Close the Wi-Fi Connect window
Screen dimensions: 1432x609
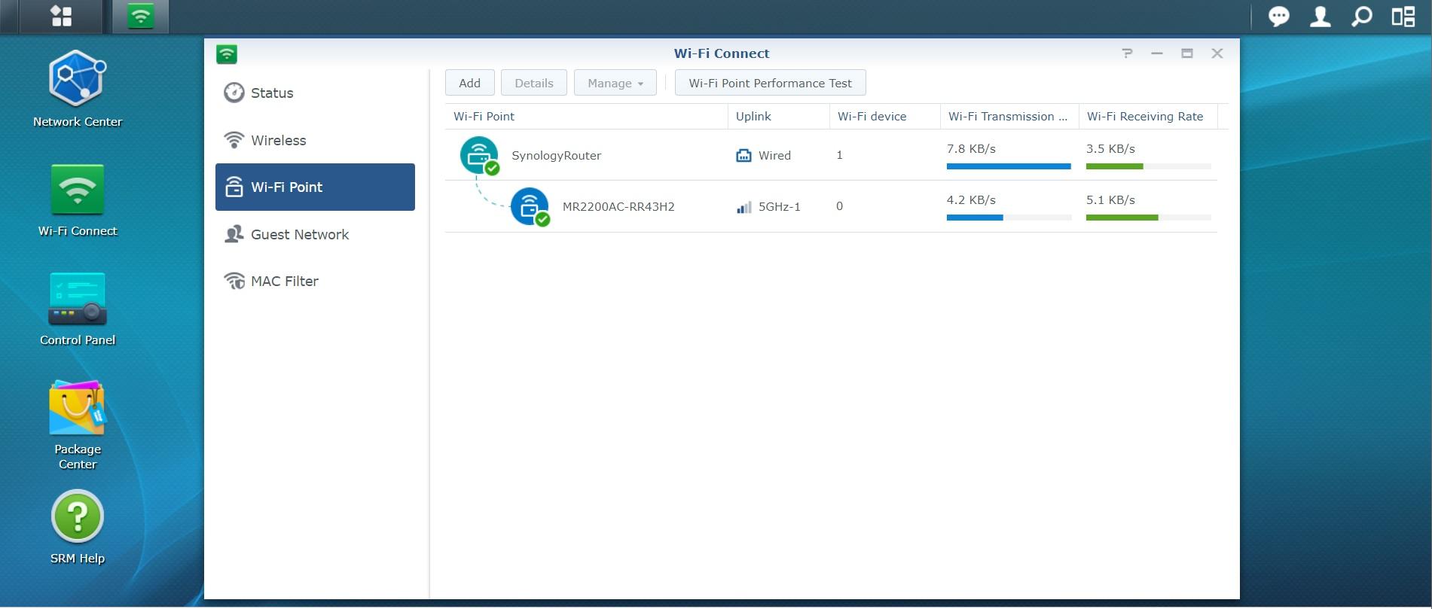pos(1217,53)
